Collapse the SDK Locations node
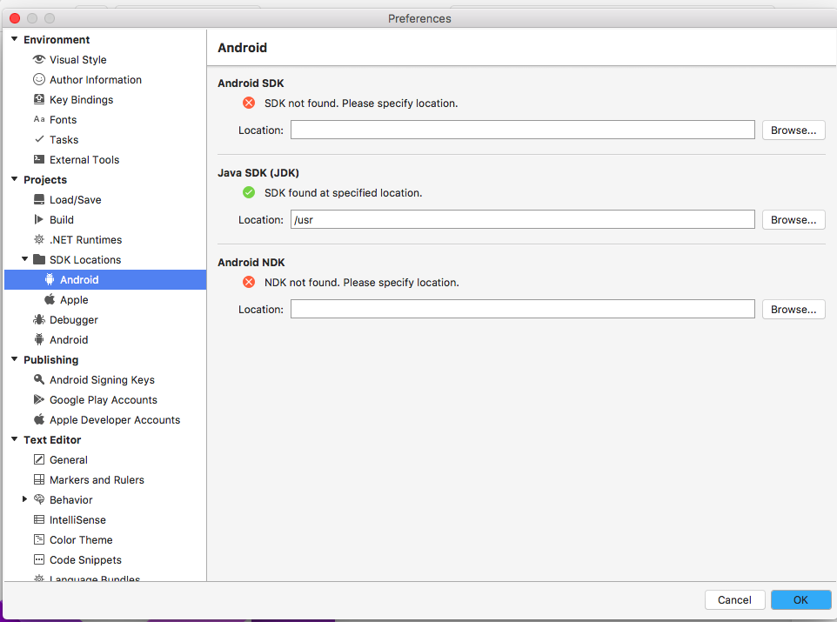 click(24, 259)
